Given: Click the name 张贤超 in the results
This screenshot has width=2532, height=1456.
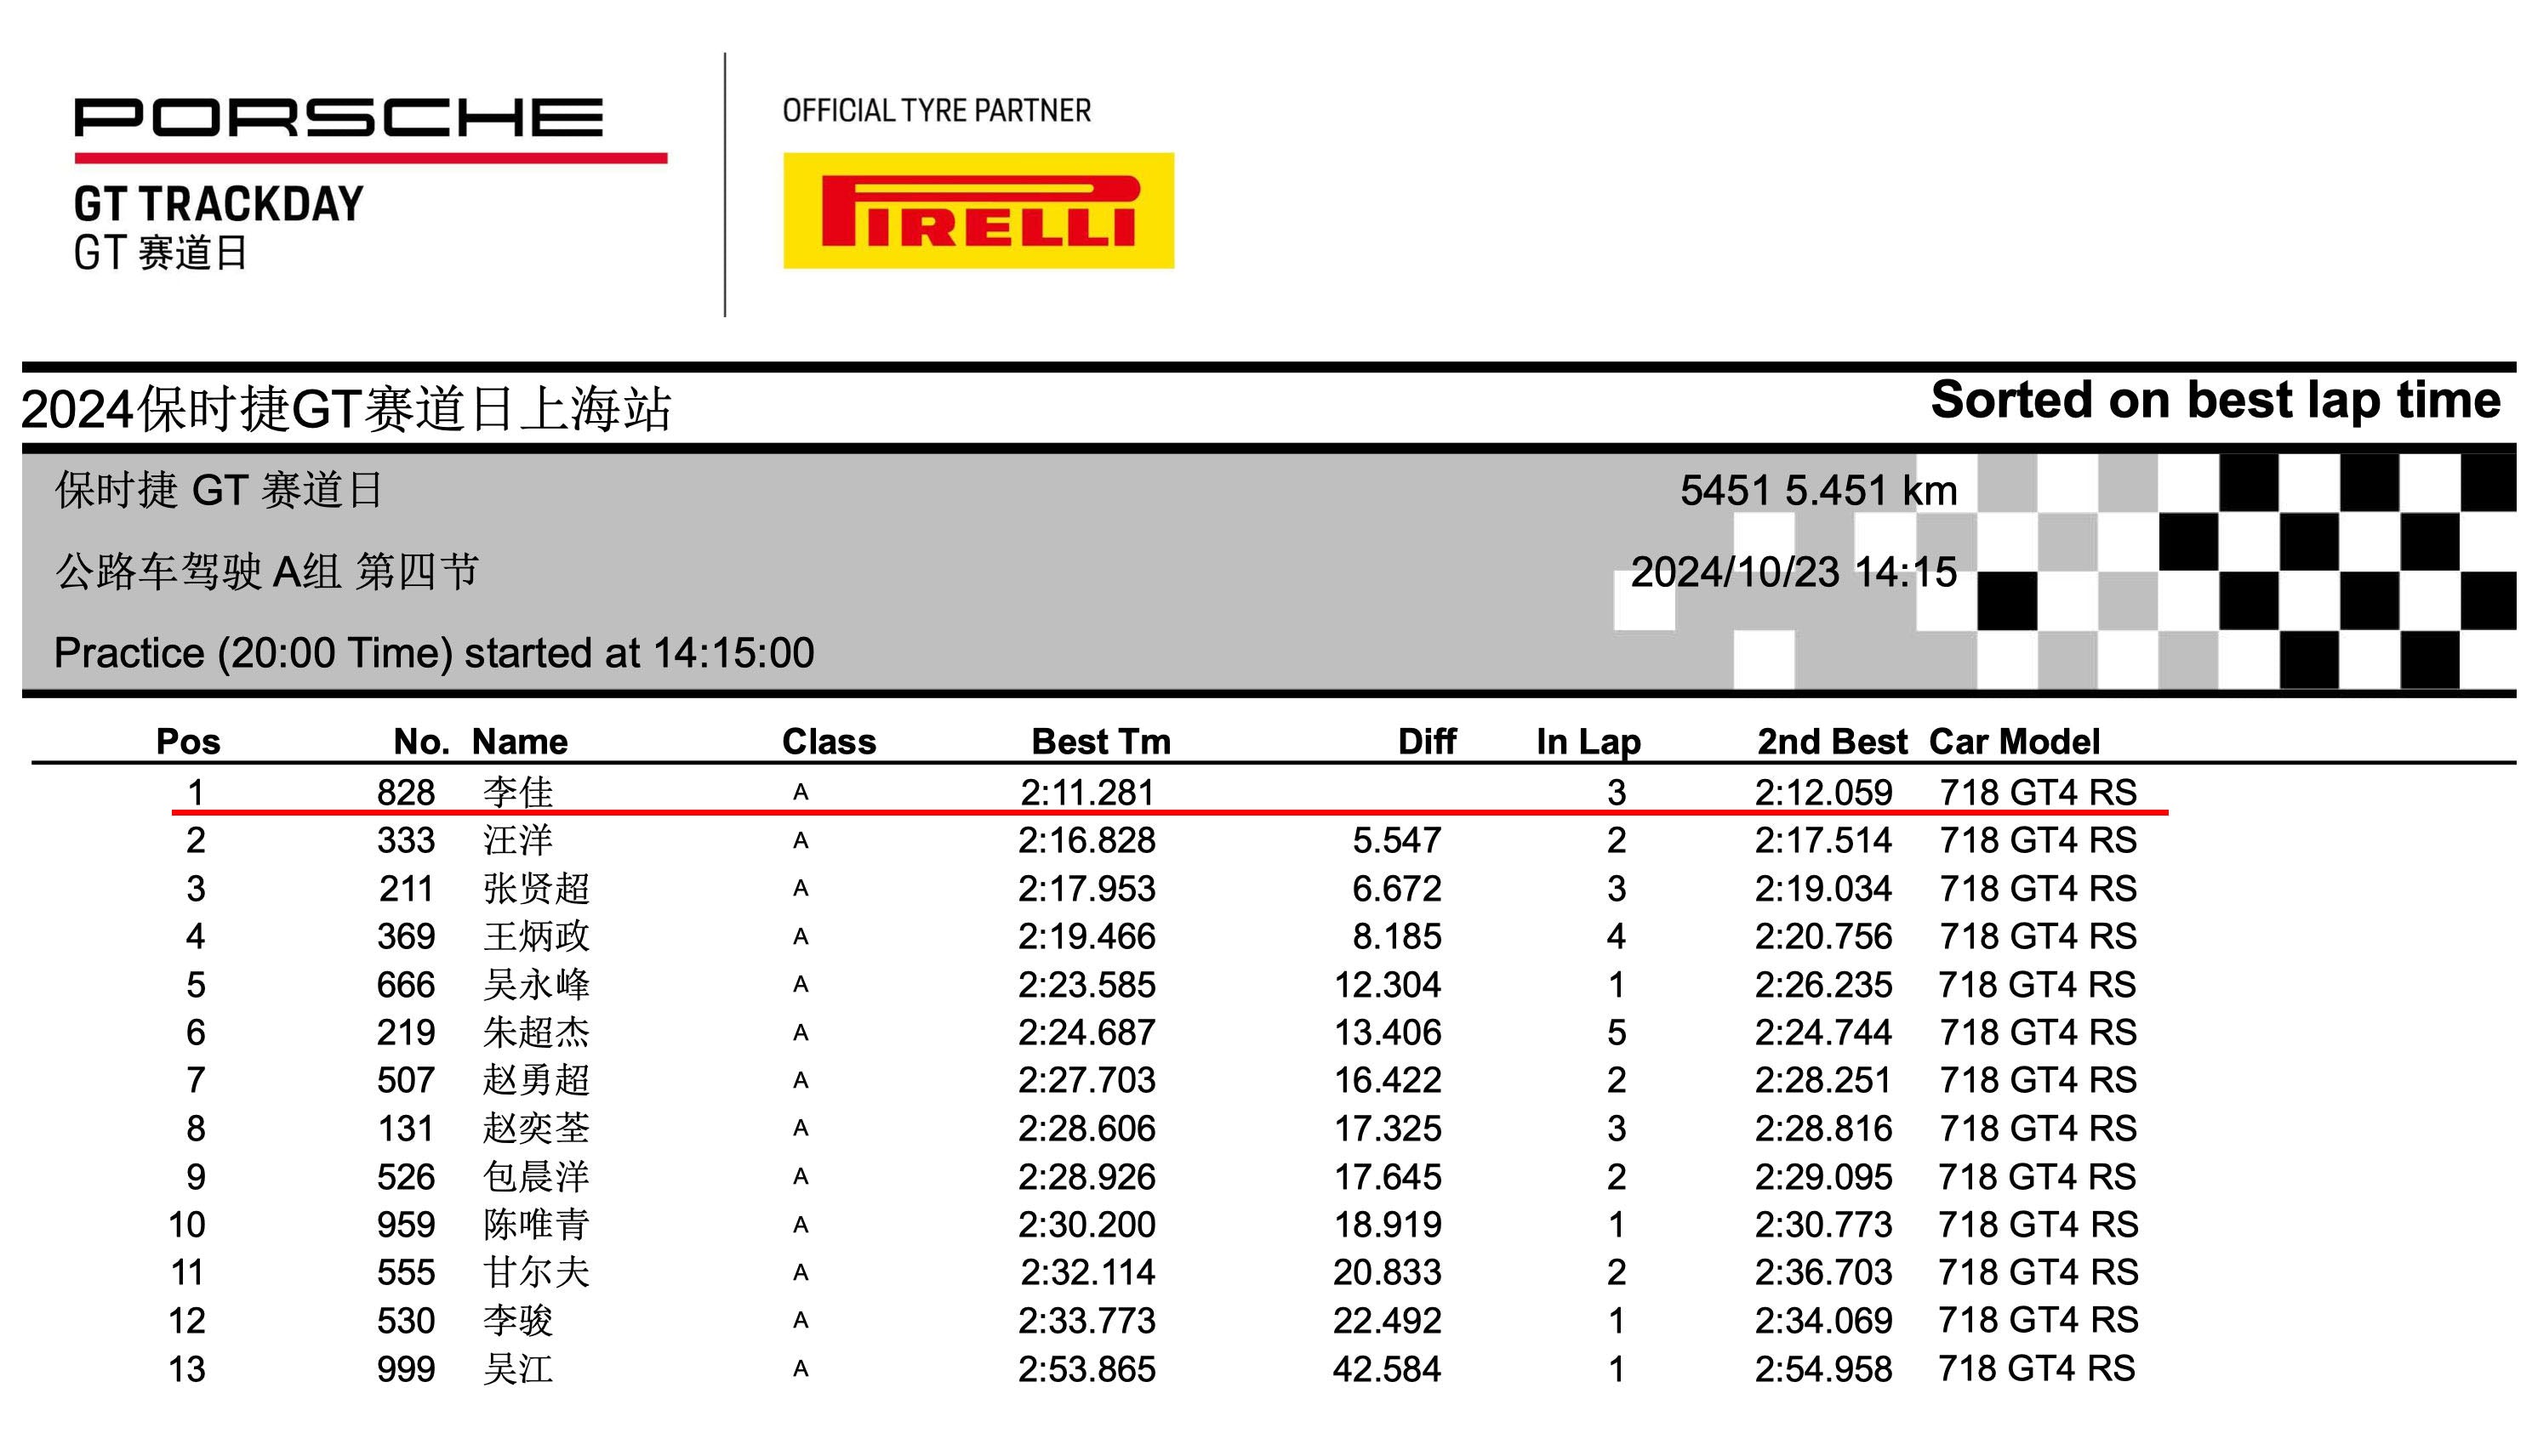Looking at the screenshot, I should [536, 888].
